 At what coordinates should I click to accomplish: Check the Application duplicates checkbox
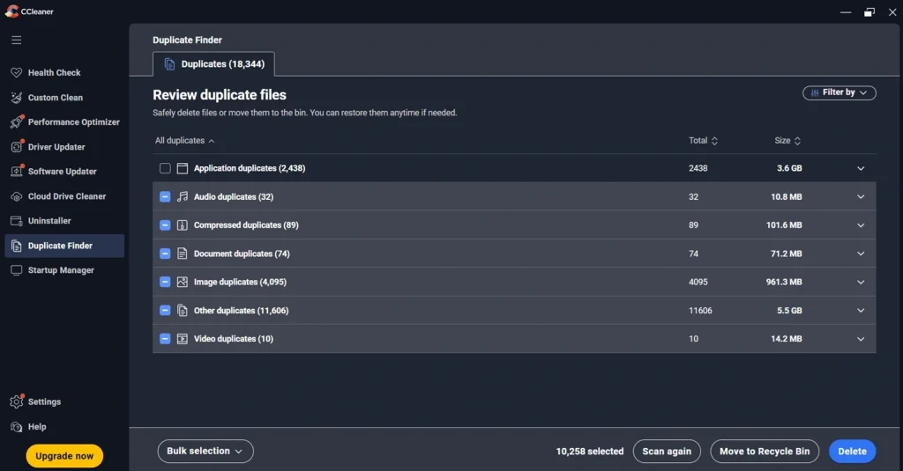pos(165,168)
